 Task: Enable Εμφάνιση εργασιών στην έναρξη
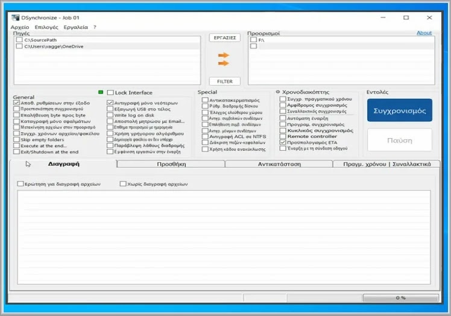tap(110, 152)
